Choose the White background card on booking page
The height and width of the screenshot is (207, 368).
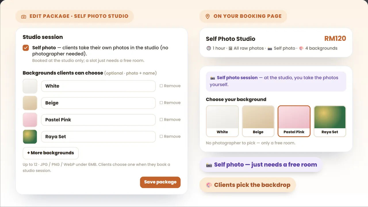pyautogui.click(x=222, y=121)
